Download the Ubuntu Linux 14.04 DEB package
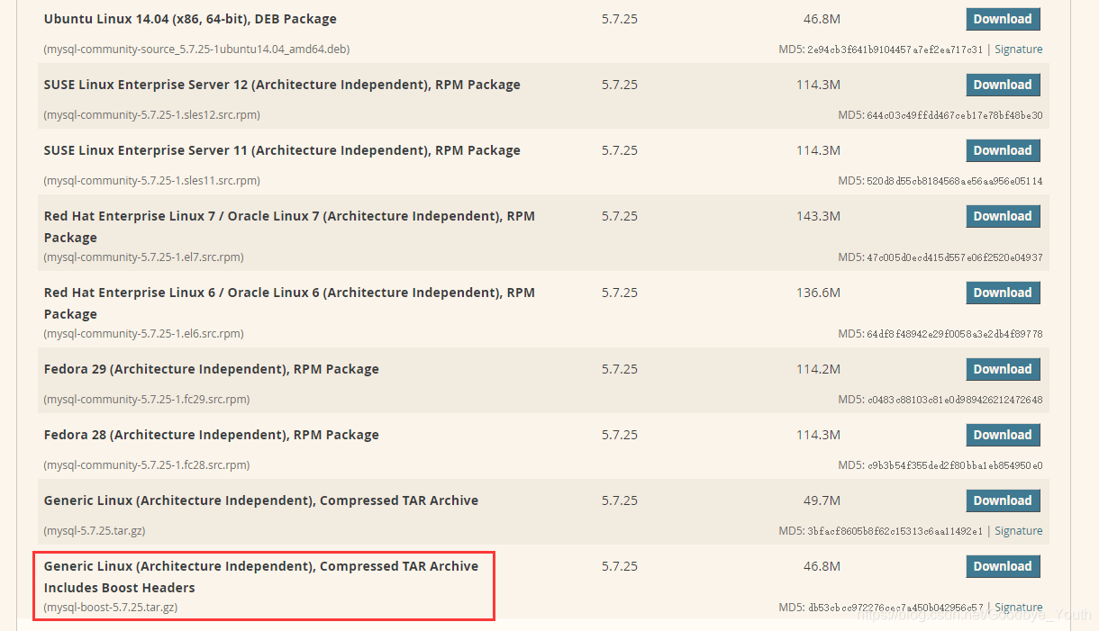 (x=1003, y=19)
